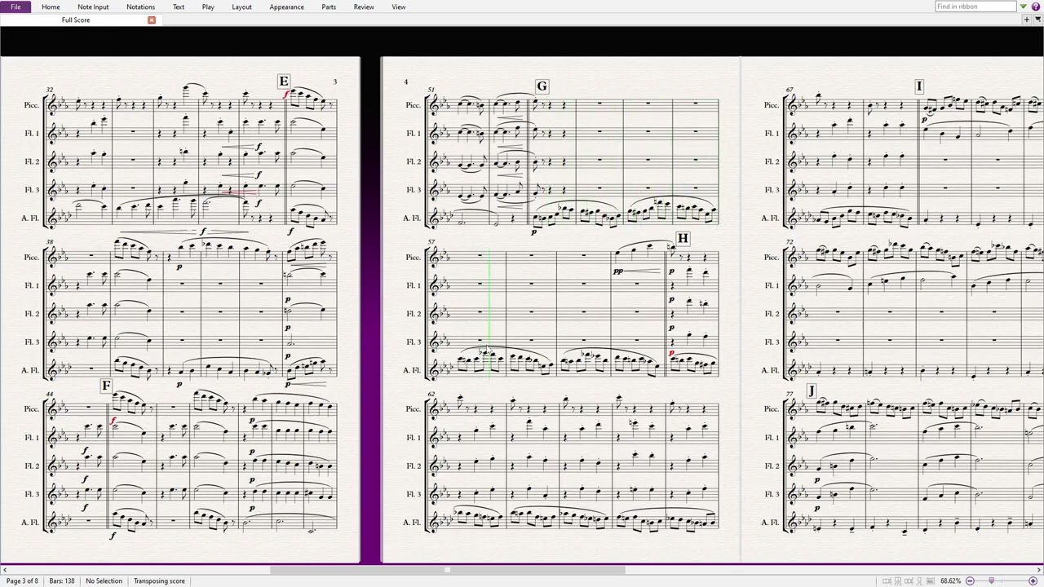Click 'No Selection' status text
The image size is (1044, 587).
pyautogui.click(x=104, y=580)
